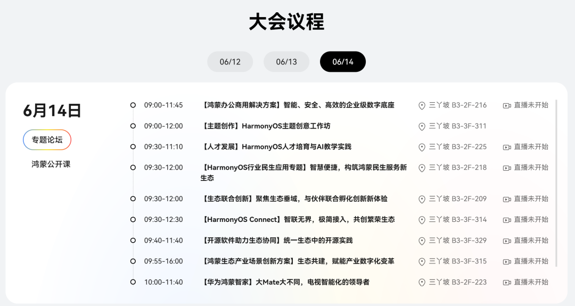Screen dimensions: 575x306
Task: Click the time 09:00-11:45
Action: coord(163,105)
